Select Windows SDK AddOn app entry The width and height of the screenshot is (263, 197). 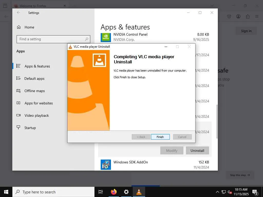click(155, 164)
